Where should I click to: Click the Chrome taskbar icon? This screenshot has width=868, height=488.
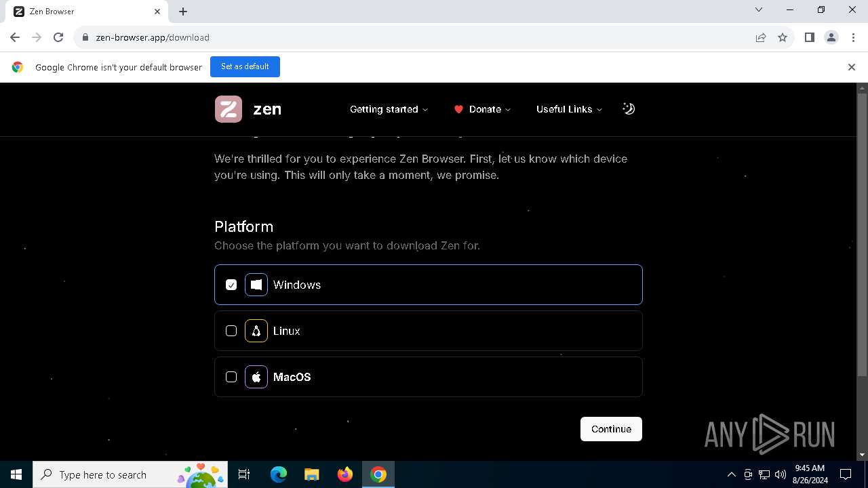click(x=378, y=474)
